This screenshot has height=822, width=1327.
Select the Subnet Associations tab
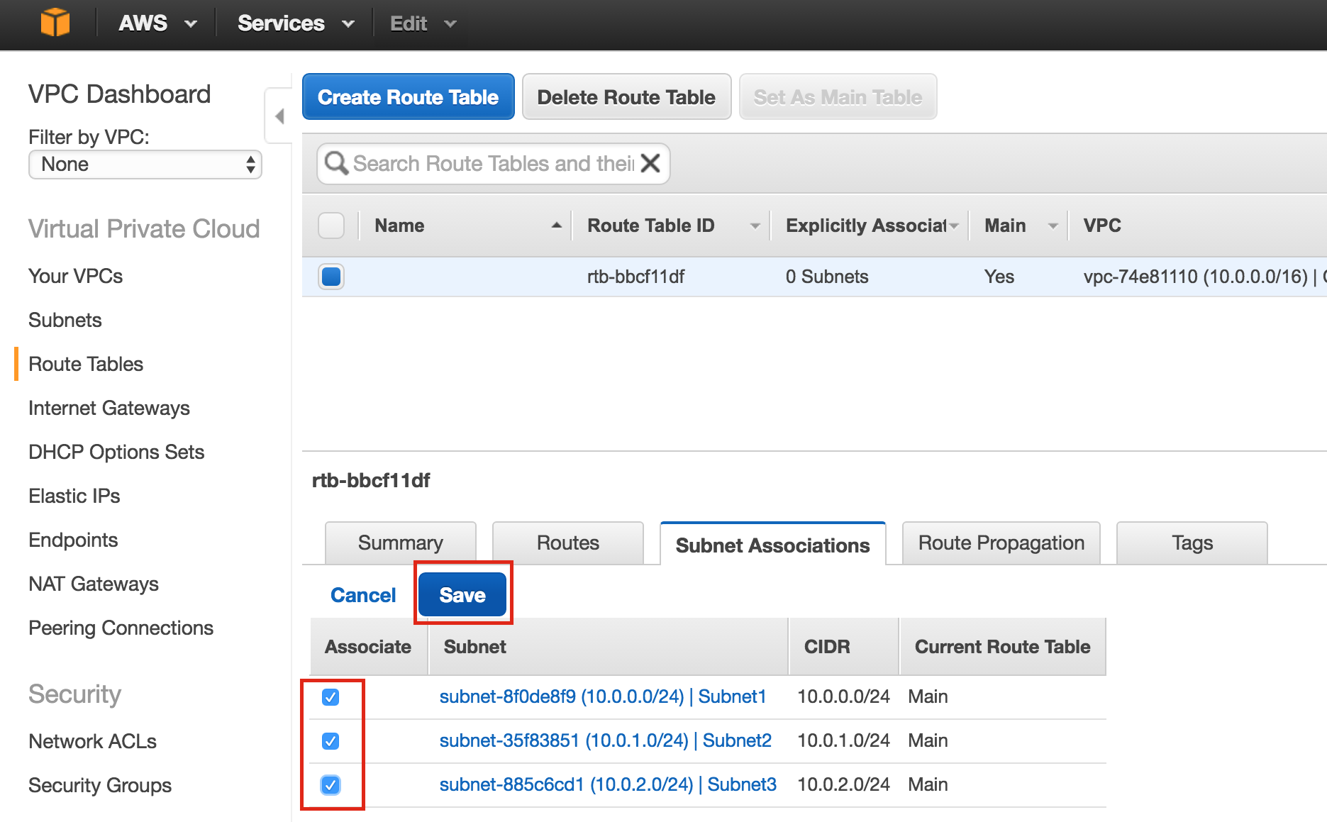coord(773,545)
